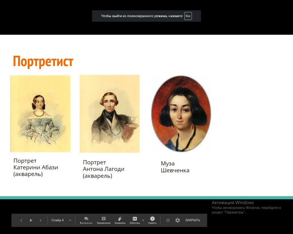Go to the previous slide arrow
The height and width of the screenshot is (234, 293).
coord(21,220)
